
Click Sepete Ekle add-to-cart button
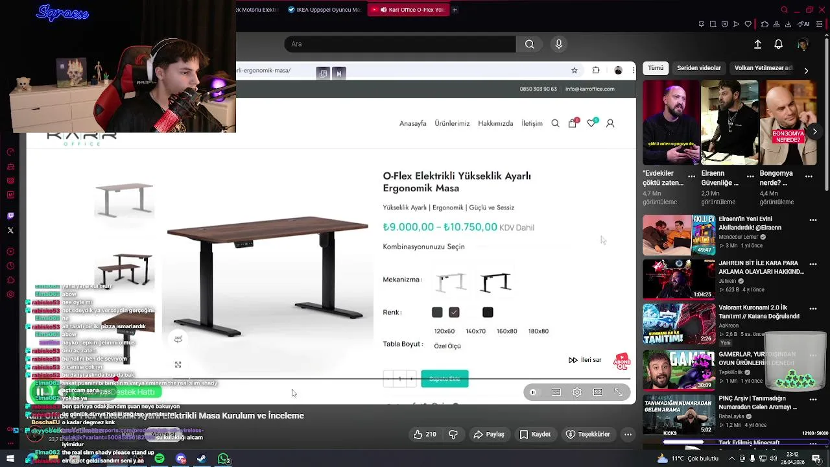[x=445, y=379]
